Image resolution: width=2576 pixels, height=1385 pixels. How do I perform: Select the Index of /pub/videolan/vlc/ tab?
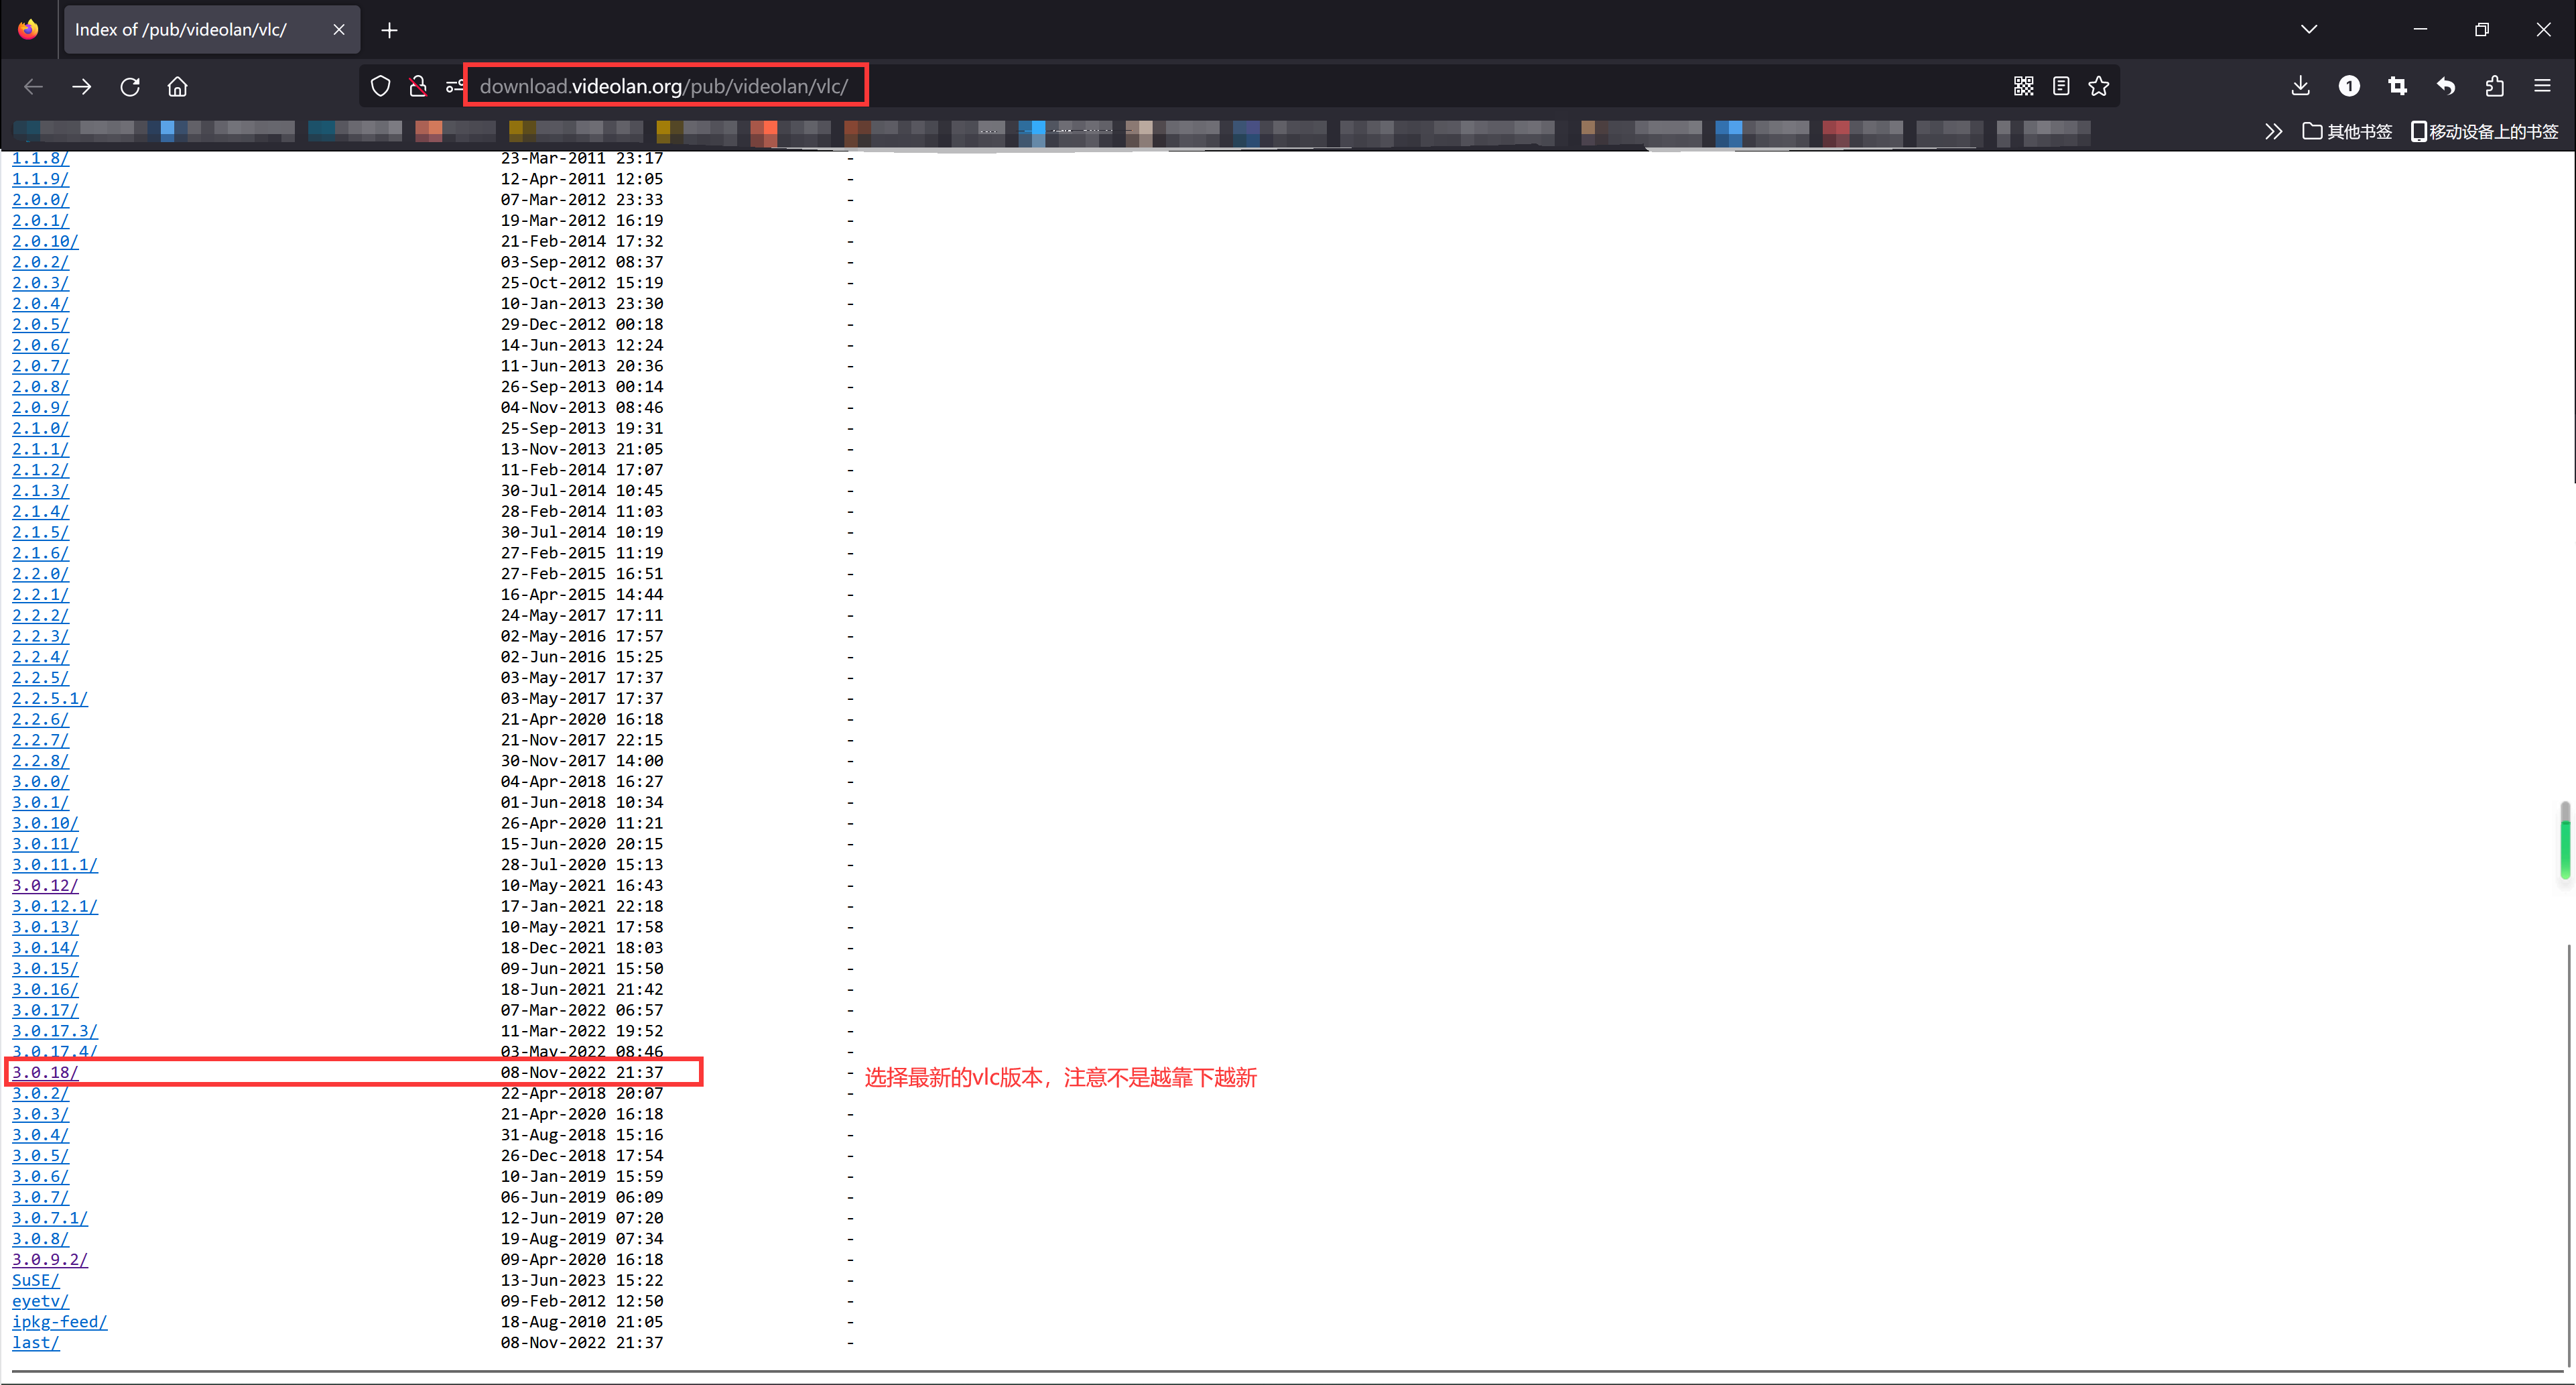point(181,30)
